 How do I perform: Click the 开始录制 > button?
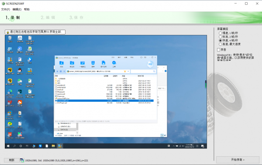click(238, 160)
